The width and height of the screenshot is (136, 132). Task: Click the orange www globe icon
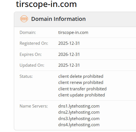pyautogui.click(x=24, y=19)
